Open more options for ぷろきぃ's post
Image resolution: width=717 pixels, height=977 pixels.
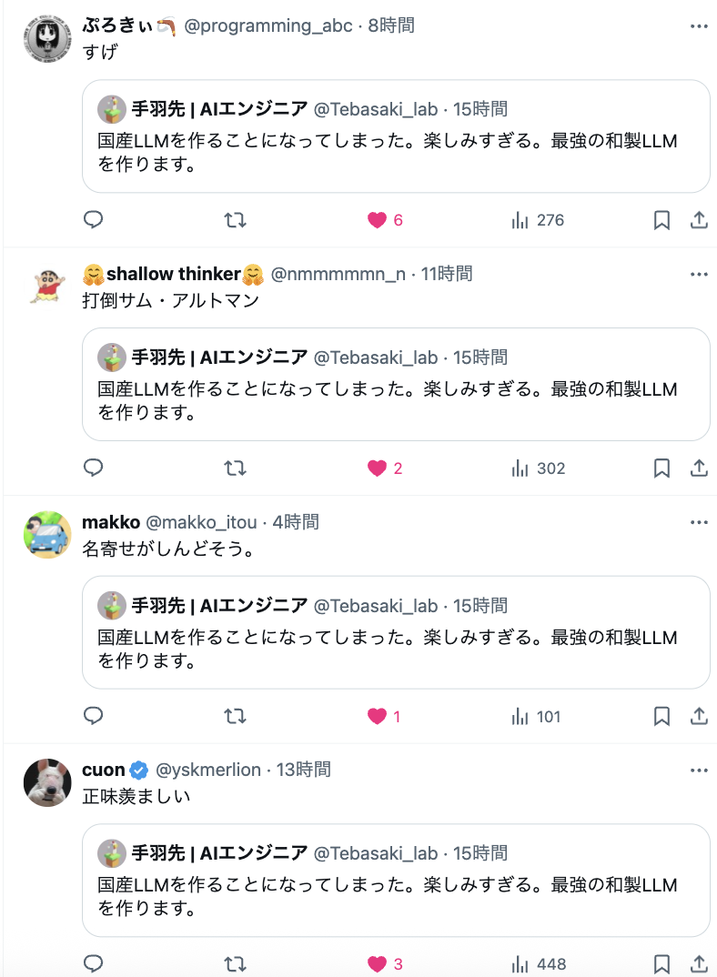click(x=699, y=25)
